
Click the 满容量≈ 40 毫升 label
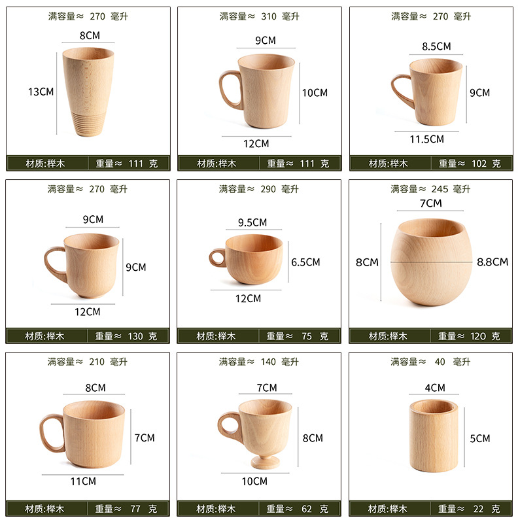(430, 362)
